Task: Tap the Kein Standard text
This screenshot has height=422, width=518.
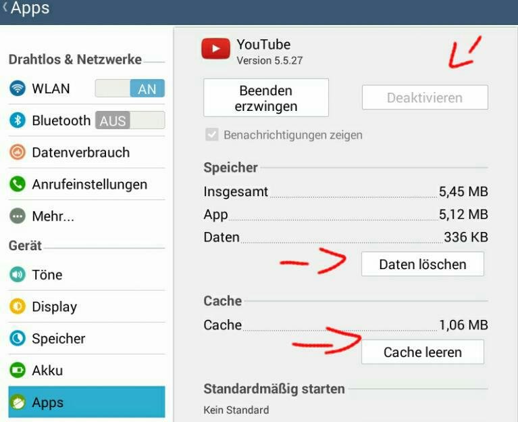Action: pos(236,410)
